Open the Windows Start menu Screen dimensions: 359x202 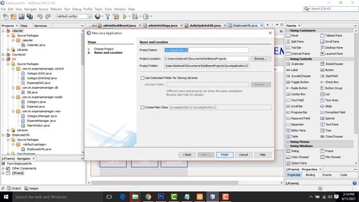[6, 197]
